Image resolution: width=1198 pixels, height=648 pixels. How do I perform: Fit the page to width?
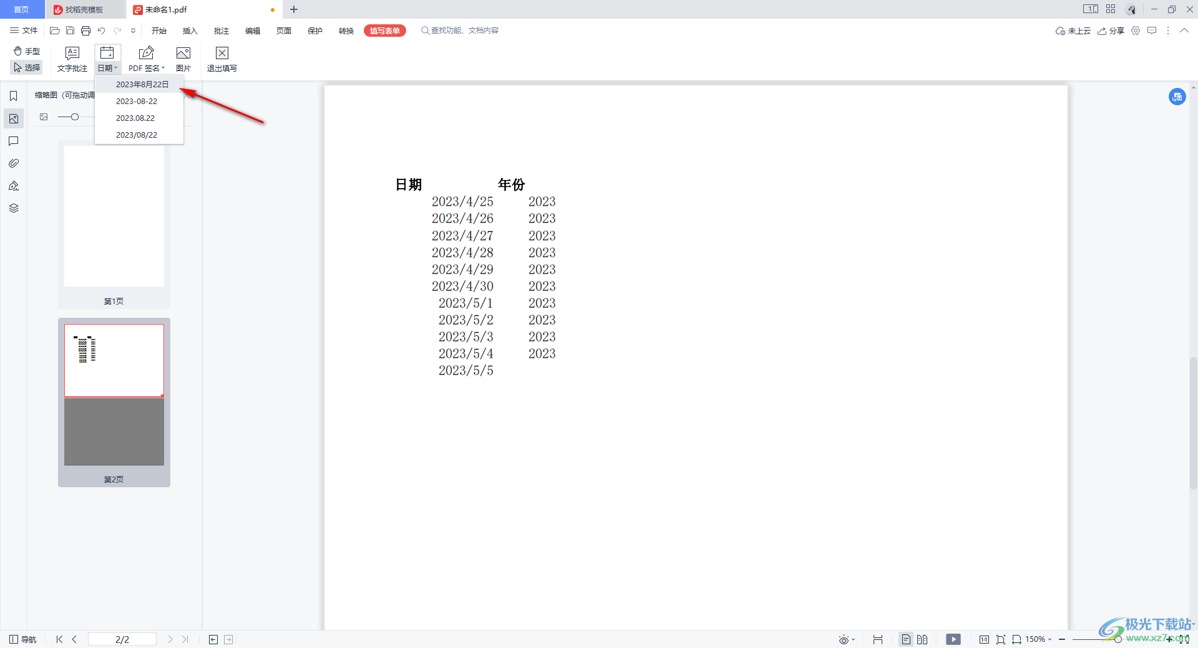pos(1016,639)
